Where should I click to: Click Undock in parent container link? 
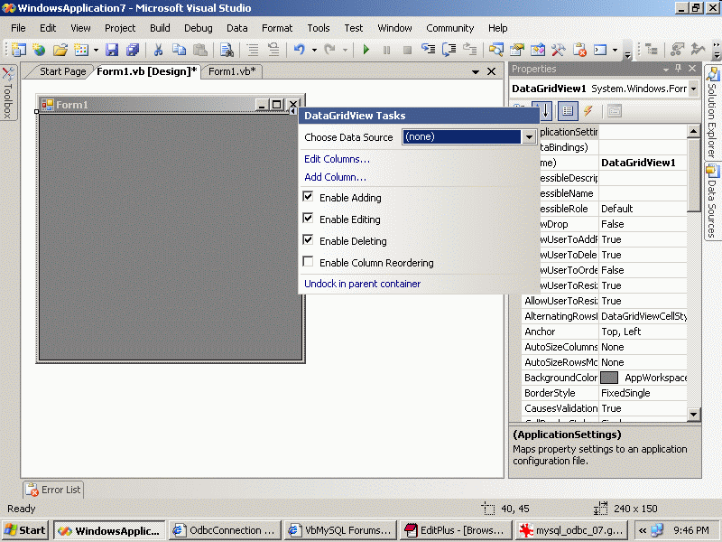[362, 284]
